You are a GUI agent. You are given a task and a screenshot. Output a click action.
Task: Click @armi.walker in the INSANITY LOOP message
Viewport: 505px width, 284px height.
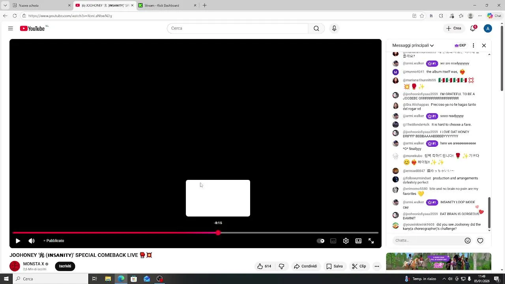(x=413, y=202)
